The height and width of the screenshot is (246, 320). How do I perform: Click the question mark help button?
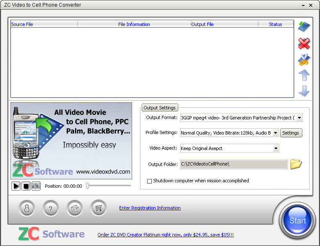click(x=50, y=208)
